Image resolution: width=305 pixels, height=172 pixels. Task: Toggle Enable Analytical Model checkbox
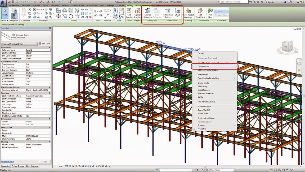coord(28,116)
